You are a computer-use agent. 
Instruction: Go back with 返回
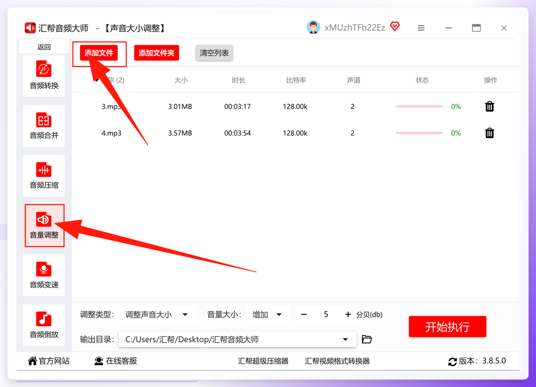click(x=44, y=47)
